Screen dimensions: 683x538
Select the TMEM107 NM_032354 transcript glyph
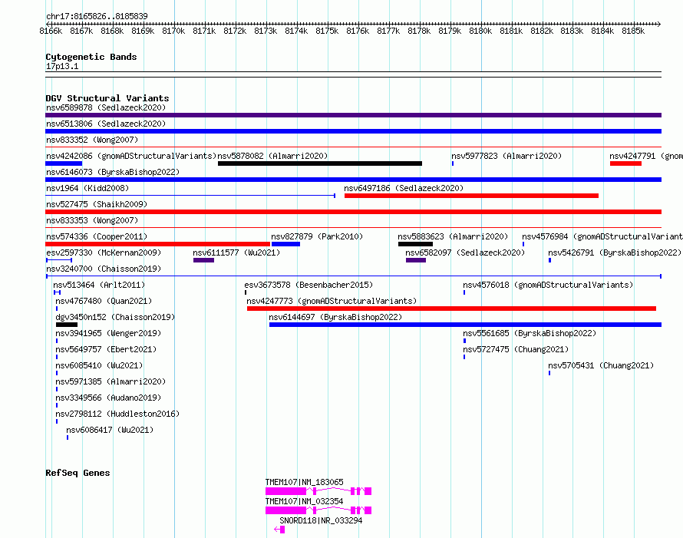[318, 510]
